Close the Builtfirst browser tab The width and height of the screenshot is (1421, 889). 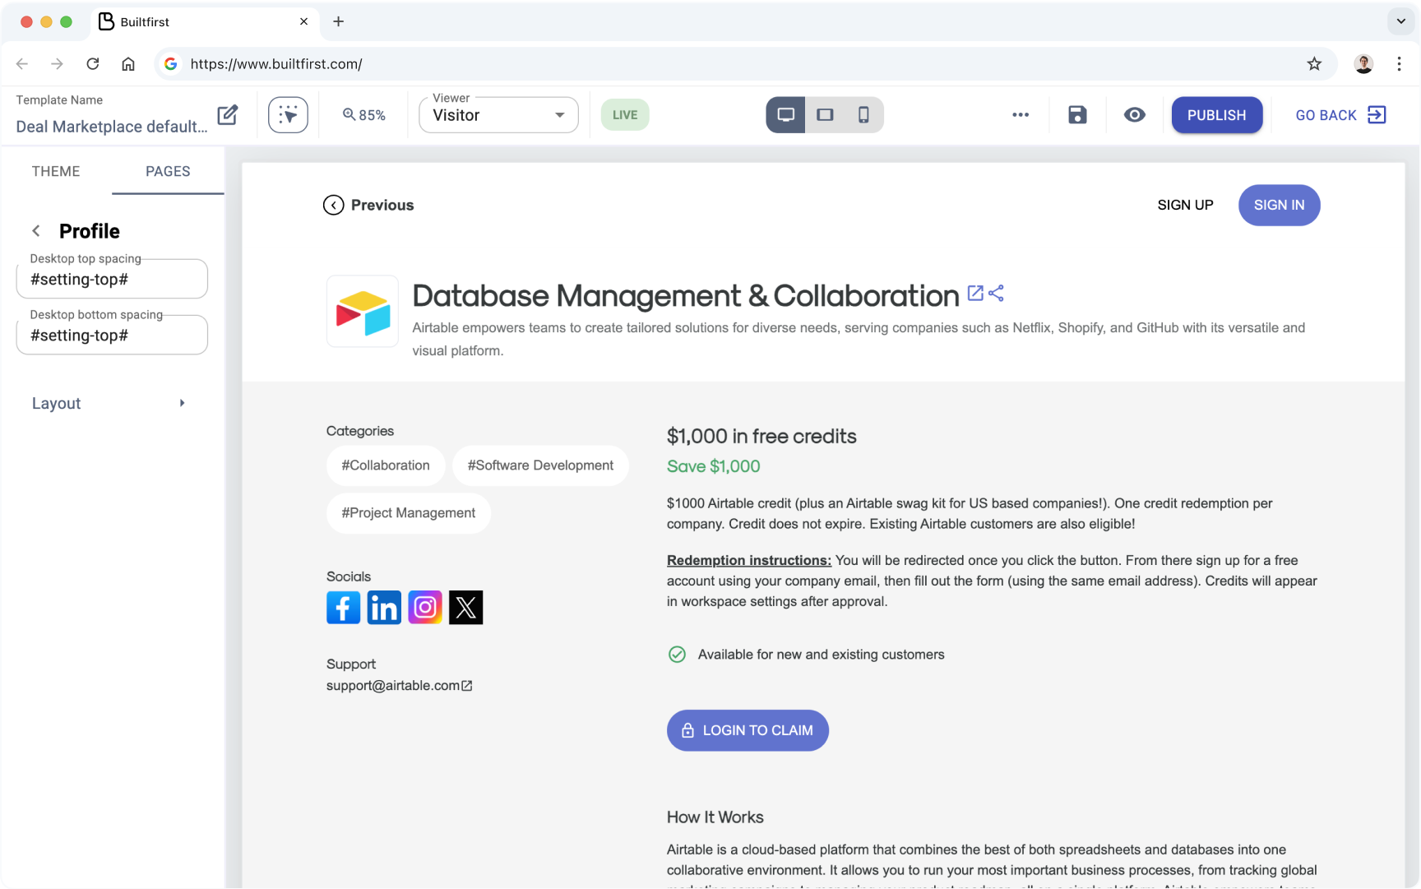click(304, 21)
